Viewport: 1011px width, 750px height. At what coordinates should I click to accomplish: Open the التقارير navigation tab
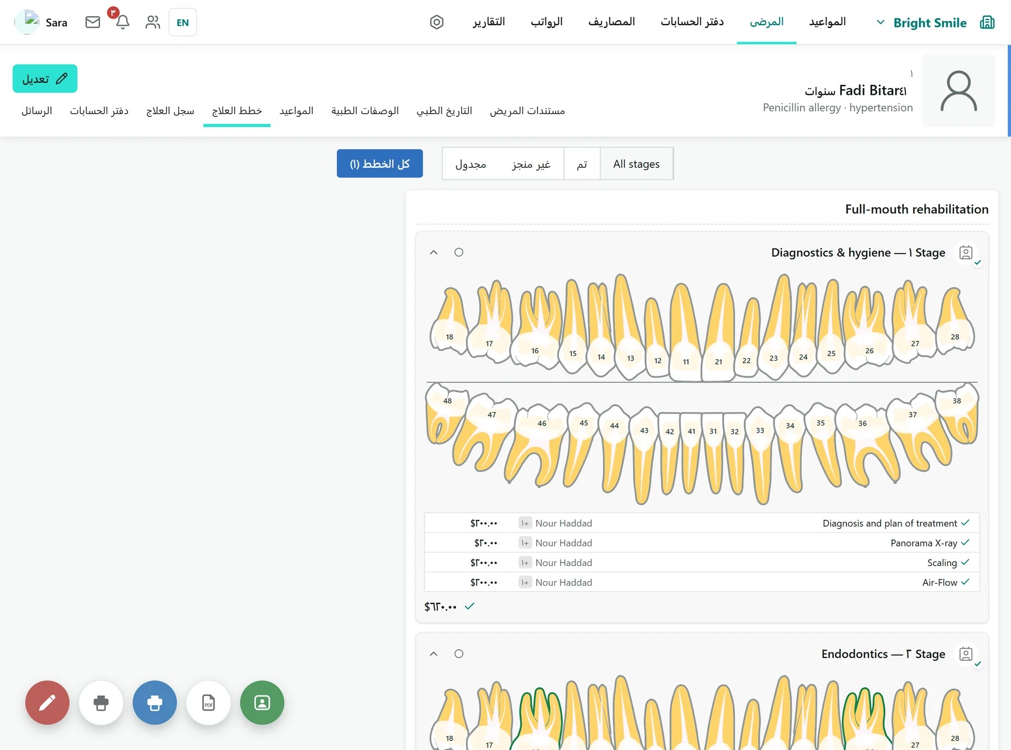point(489,22)
